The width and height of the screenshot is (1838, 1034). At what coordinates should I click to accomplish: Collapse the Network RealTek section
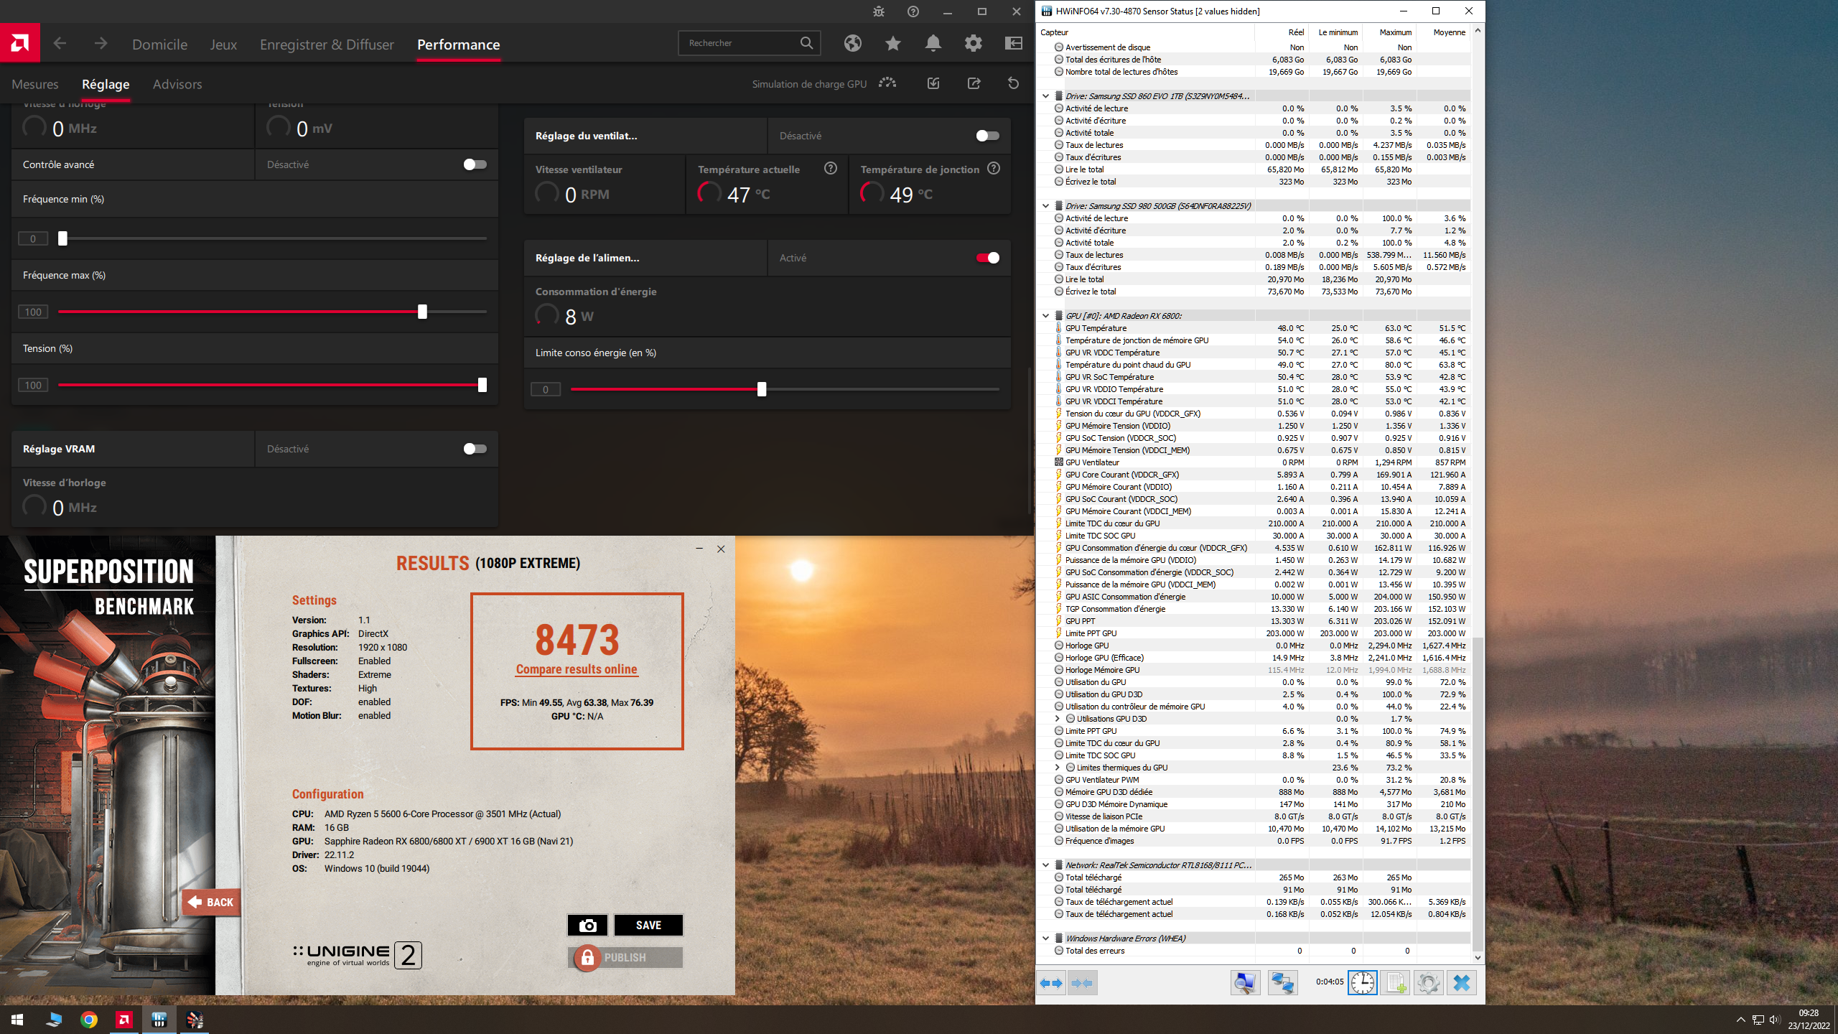point(1046,865)
